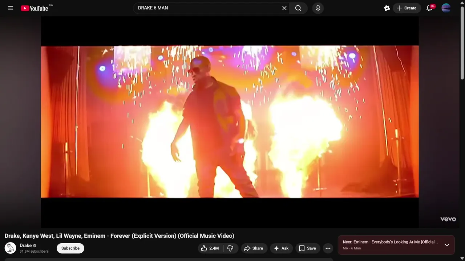Expand the Next up mix panel

(x=447, y=245)
